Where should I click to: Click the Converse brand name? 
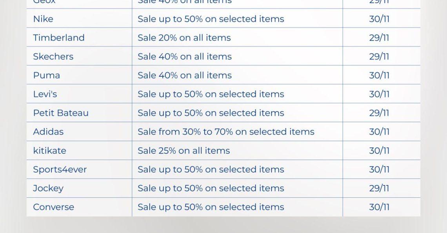tap(54, 207)
